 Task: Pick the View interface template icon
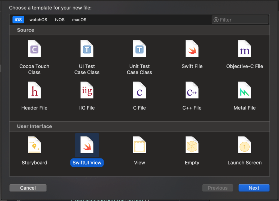pyautogui.click(x=139, y=145)
